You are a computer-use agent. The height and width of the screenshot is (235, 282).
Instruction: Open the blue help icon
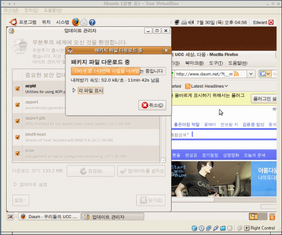click(x=92, y=22)
